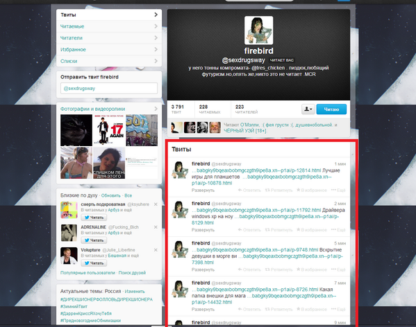
Task: Click Все in Близкие по духу
Action: coord(128,195)
